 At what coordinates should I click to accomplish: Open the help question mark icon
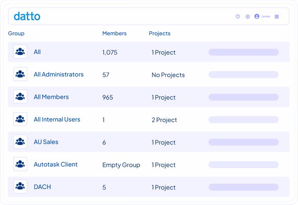coord(238,16)
